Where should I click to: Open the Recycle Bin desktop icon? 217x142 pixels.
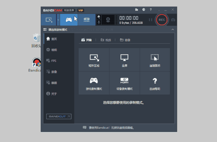36,40
